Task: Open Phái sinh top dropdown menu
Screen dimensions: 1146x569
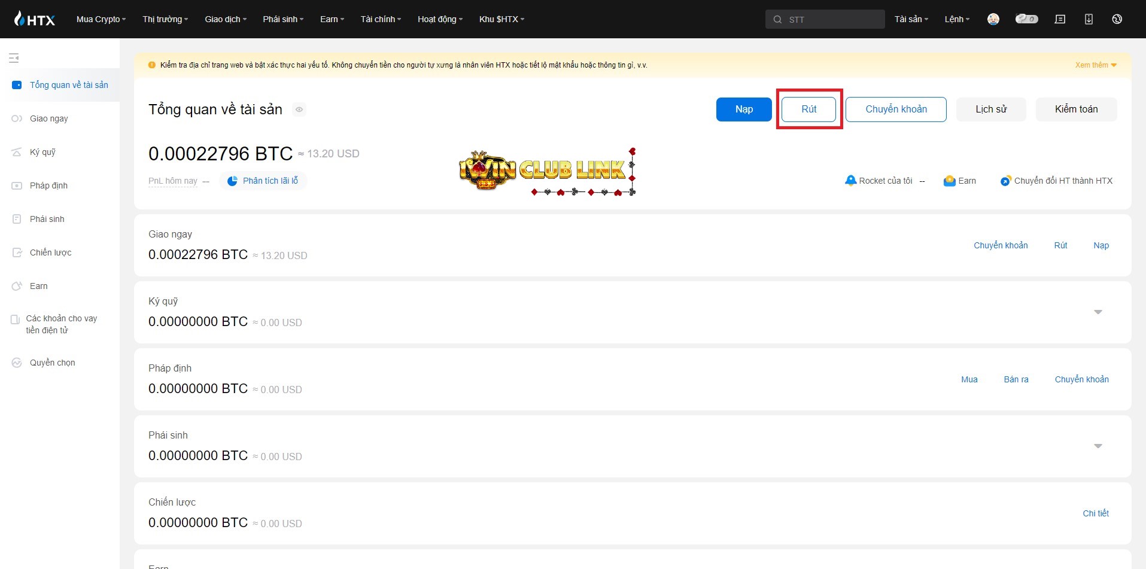Action: pos(283,19)
